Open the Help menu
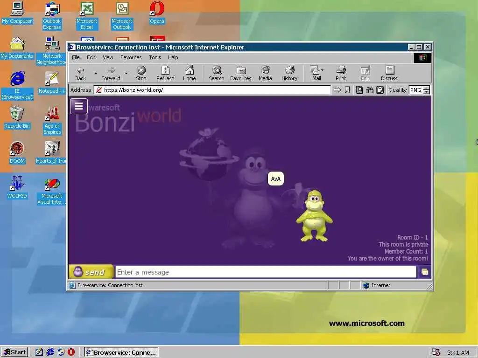This screenshot has height=358, width=478. click(x=173, y=57)
